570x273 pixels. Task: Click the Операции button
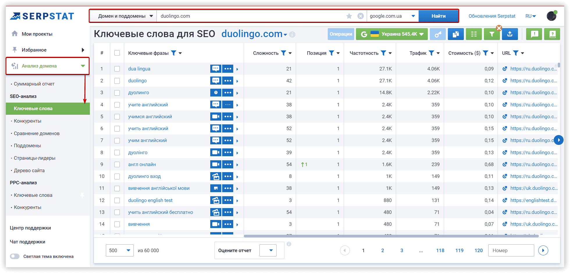(341, 34)
